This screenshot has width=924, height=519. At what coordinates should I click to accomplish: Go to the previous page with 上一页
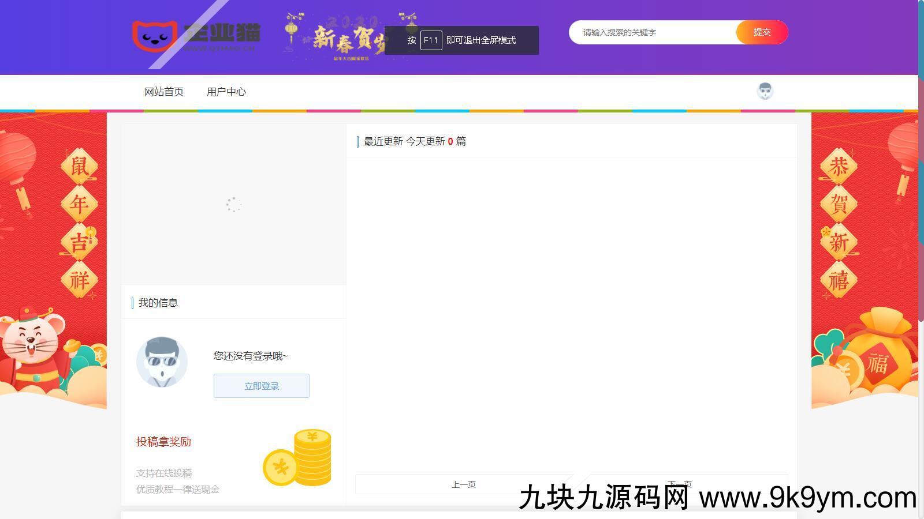click(x=463, y=484)
